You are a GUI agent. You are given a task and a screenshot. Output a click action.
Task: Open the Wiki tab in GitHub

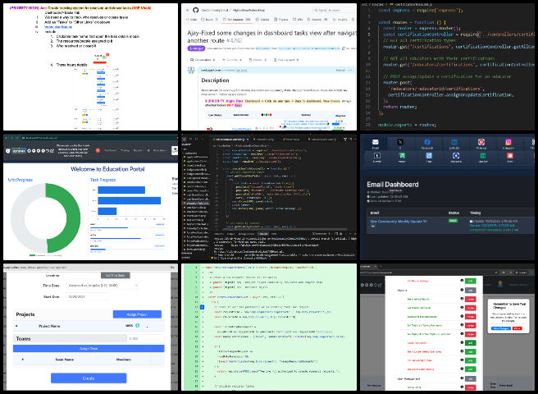click(298, 20)
